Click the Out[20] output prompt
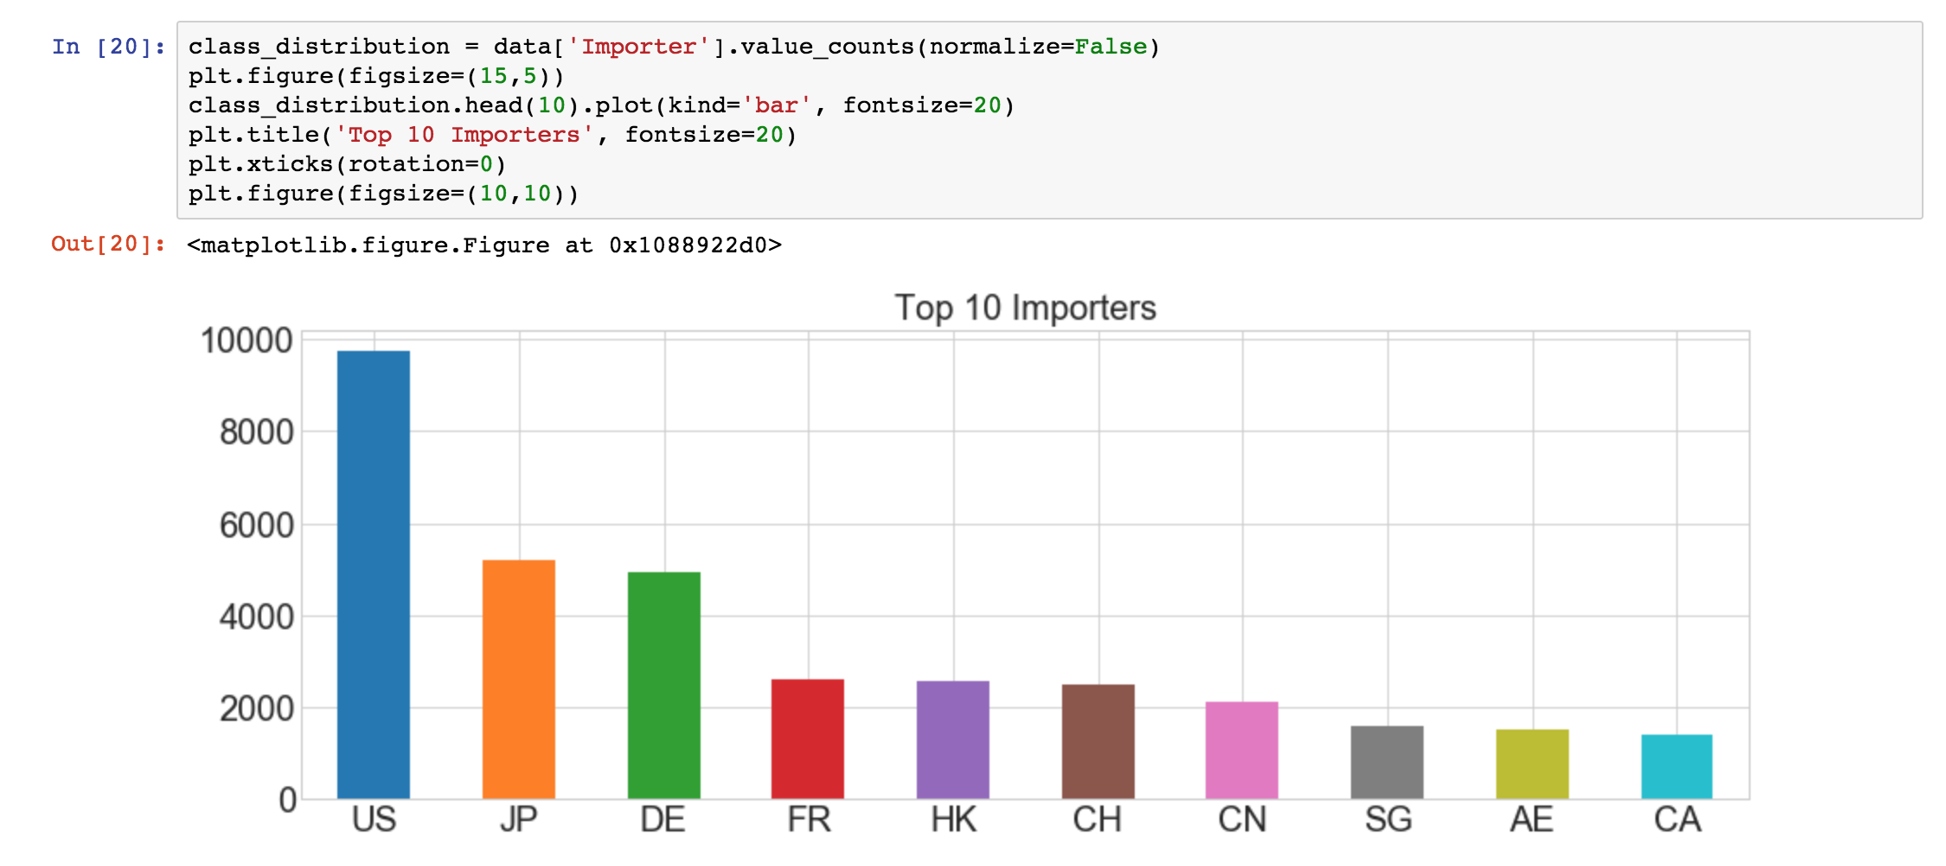The width and height of the screenshot is (1946, 866). (x=108, y=244)
